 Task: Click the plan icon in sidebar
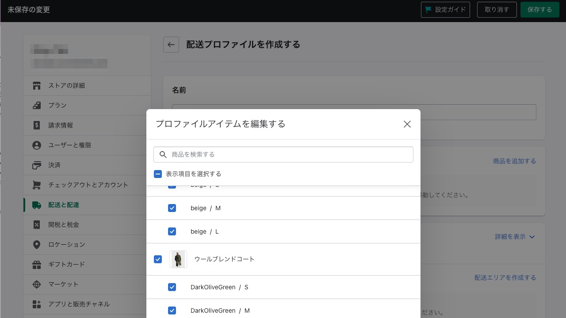click(37, 106)
